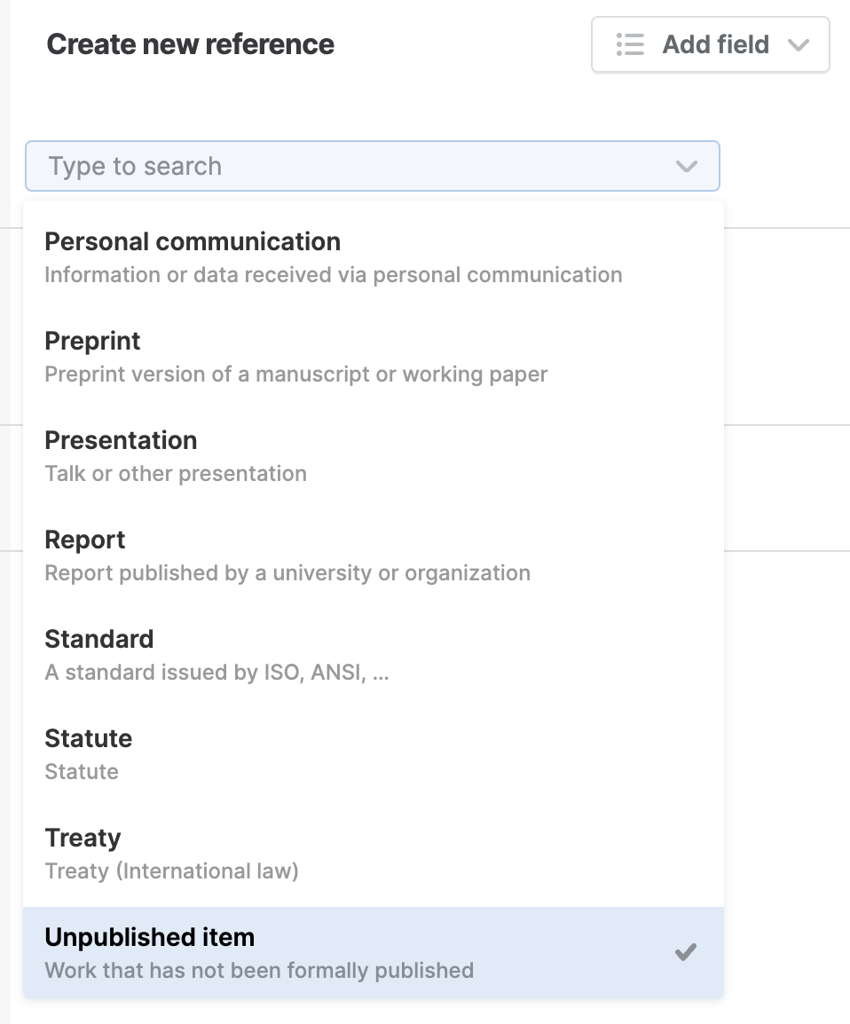Expand the Add field chevron
The image size is (850, 1024).
pos(799,44)
